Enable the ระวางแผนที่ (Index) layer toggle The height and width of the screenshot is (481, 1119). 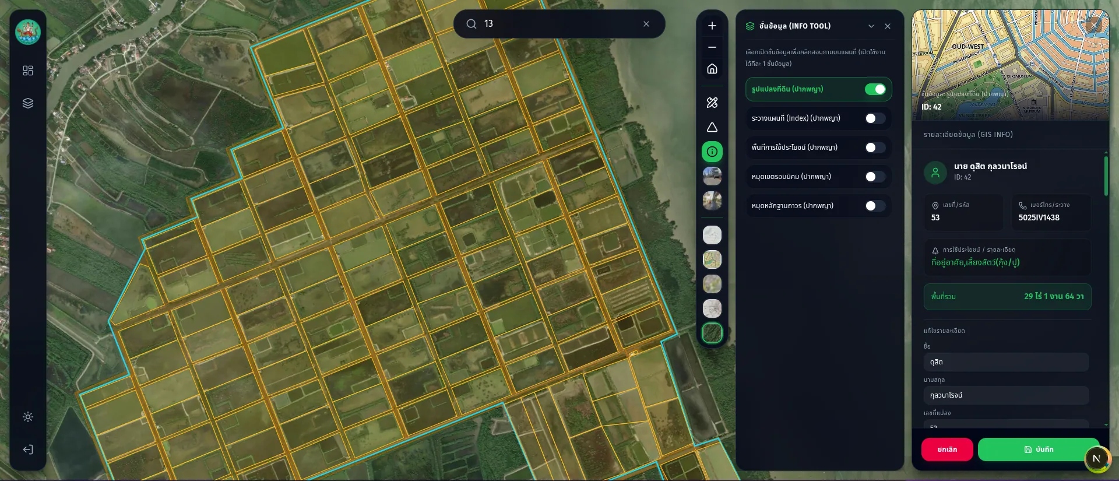(x=875, y=118)
